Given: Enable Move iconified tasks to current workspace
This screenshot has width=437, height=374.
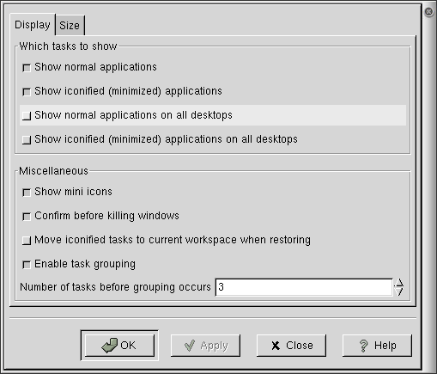Looking at the screenshot, I should (x=27, y=241).
